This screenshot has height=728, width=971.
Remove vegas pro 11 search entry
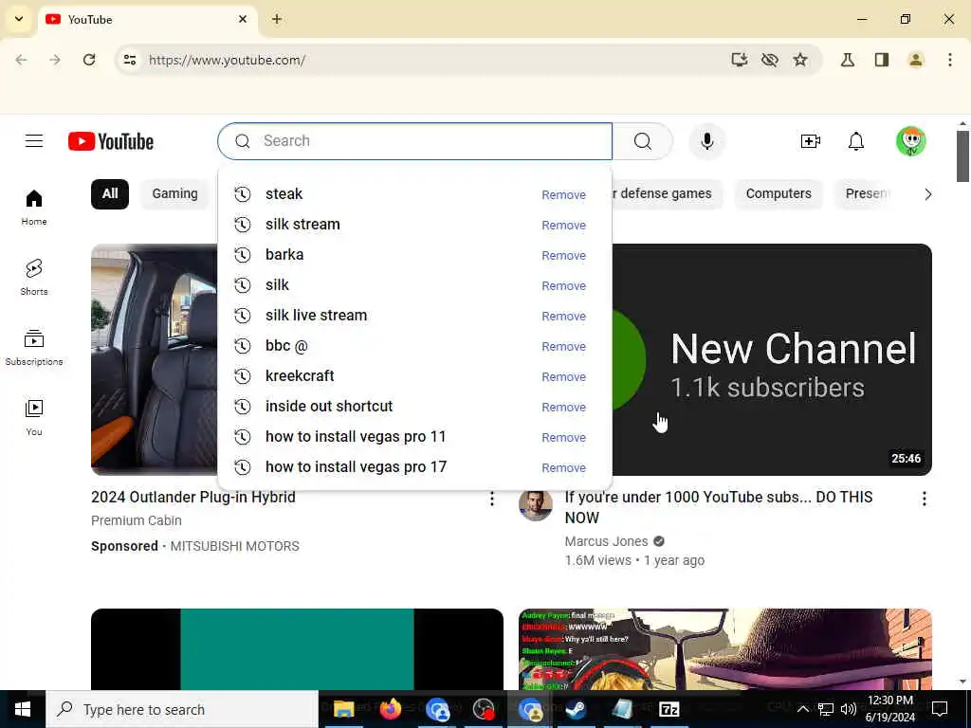tap(563, 438)
